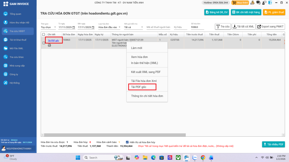Open Tổng quan dashboard in the sidebar

point(16,14)
